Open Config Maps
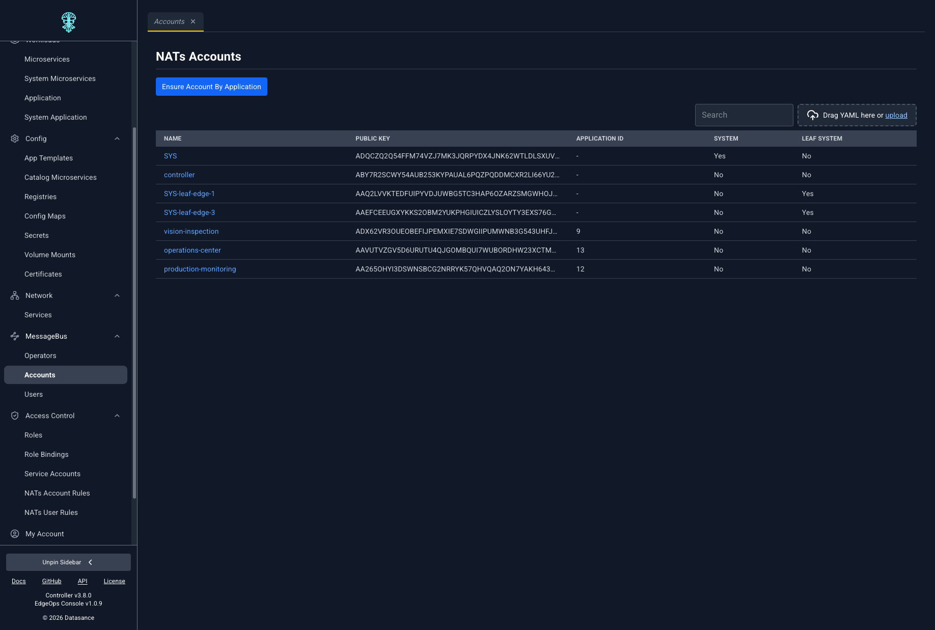 (45, 216)
